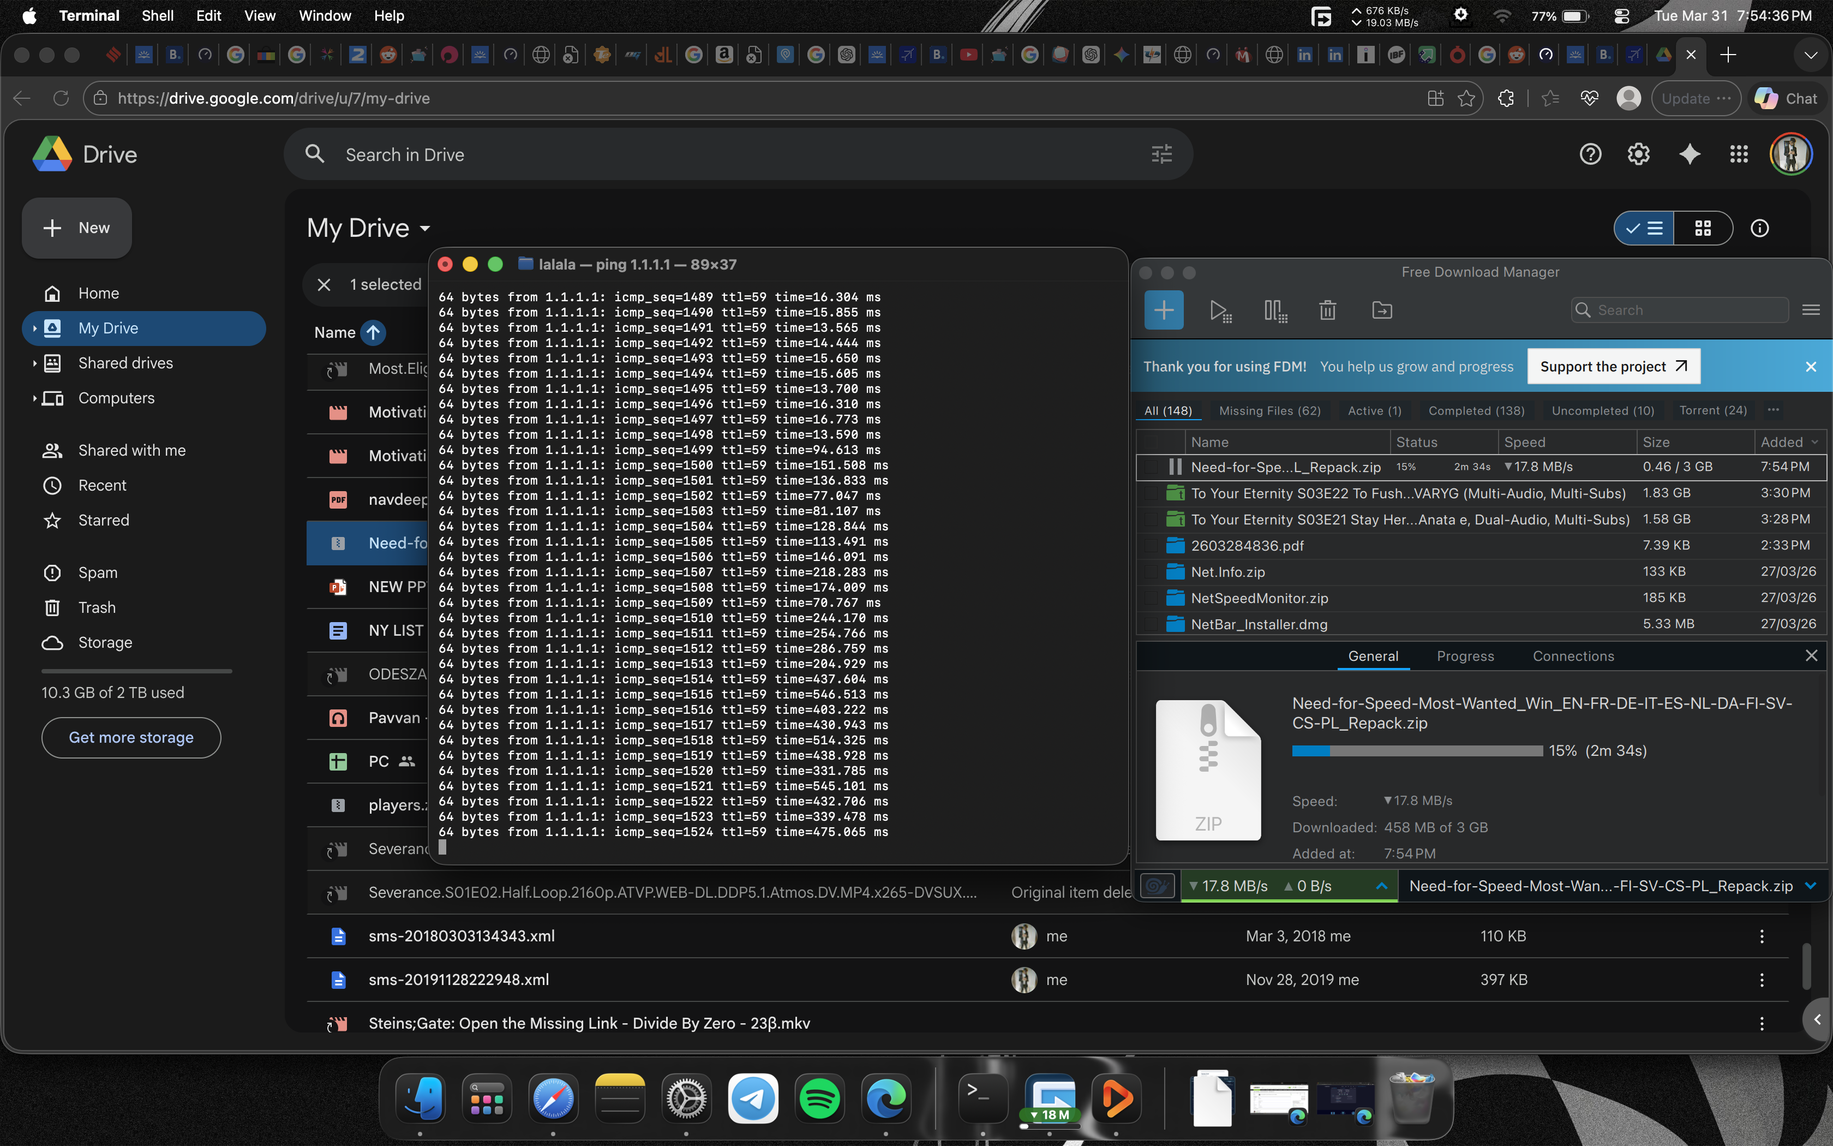Open Drive search filter options icon
This screenshot has height=1146, width=1833.
[1161, 154]
